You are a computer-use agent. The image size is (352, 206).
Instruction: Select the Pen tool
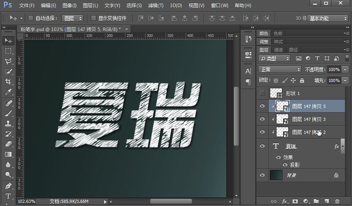click(x=8, y=186)
